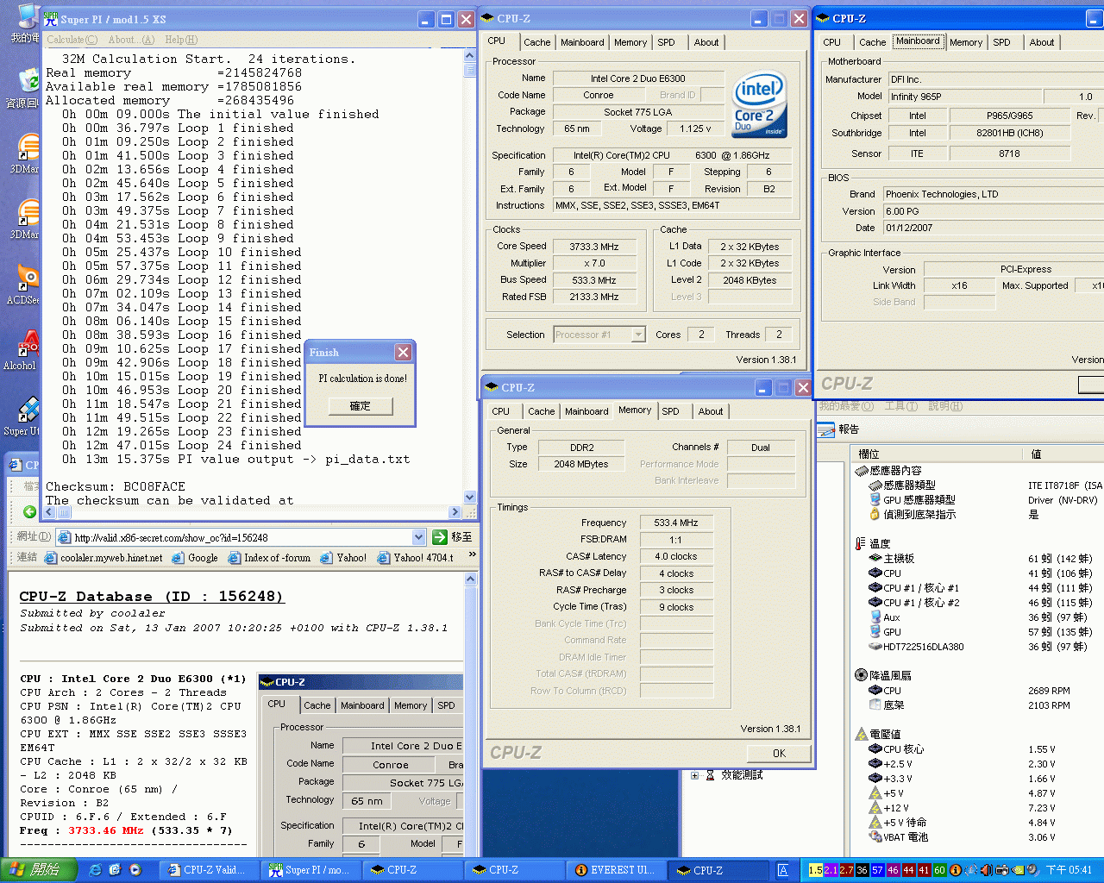Click the 欄位 column header in EVEREST
This screenshot has height=883, width=1104.
coord(935,454)
